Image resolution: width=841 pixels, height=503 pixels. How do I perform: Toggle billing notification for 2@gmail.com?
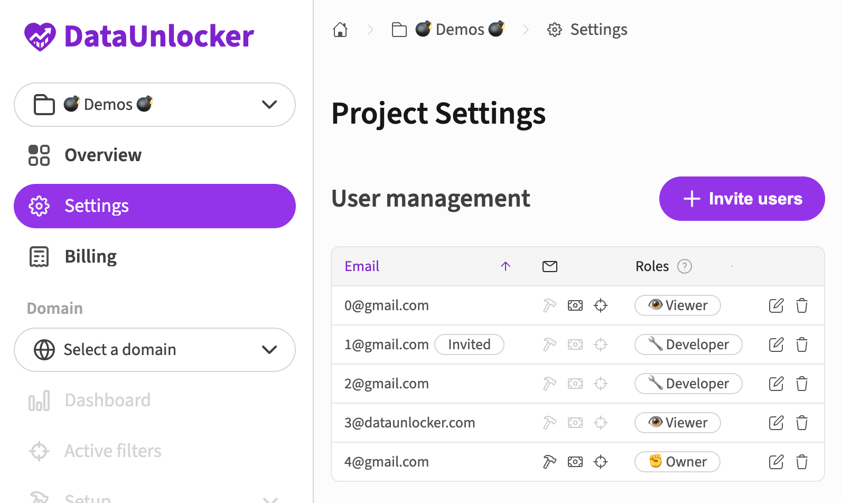(x=575, y=384)
